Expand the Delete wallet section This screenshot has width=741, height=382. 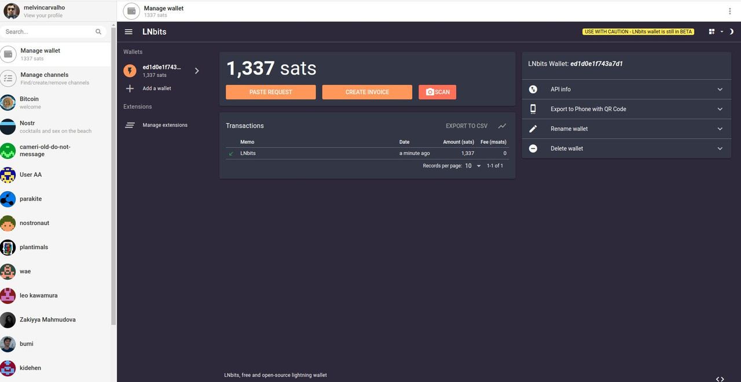(x=626, y=149)
